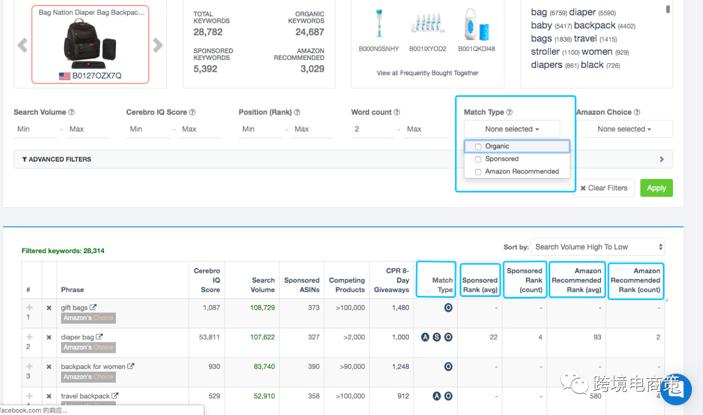
Task: Click word cloud term 'backpack'
Action: point(595,25)
